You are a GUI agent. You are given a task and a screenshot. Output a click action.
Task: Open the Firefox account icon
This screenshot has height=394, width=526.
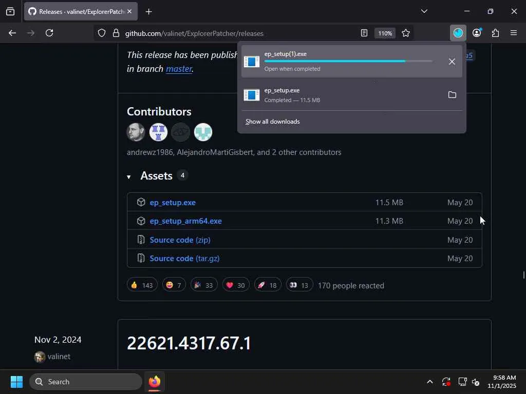[477, 33]
